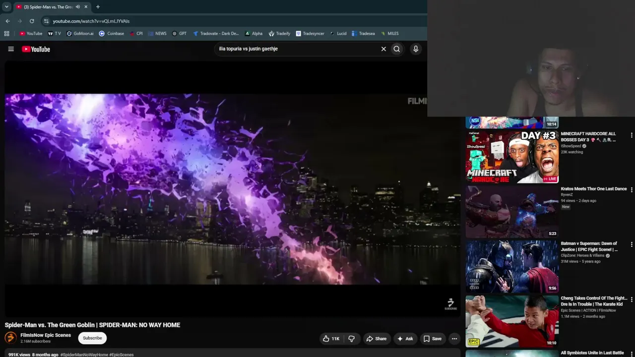Dislike this video
Screen dimensions: 635x357
352,339
